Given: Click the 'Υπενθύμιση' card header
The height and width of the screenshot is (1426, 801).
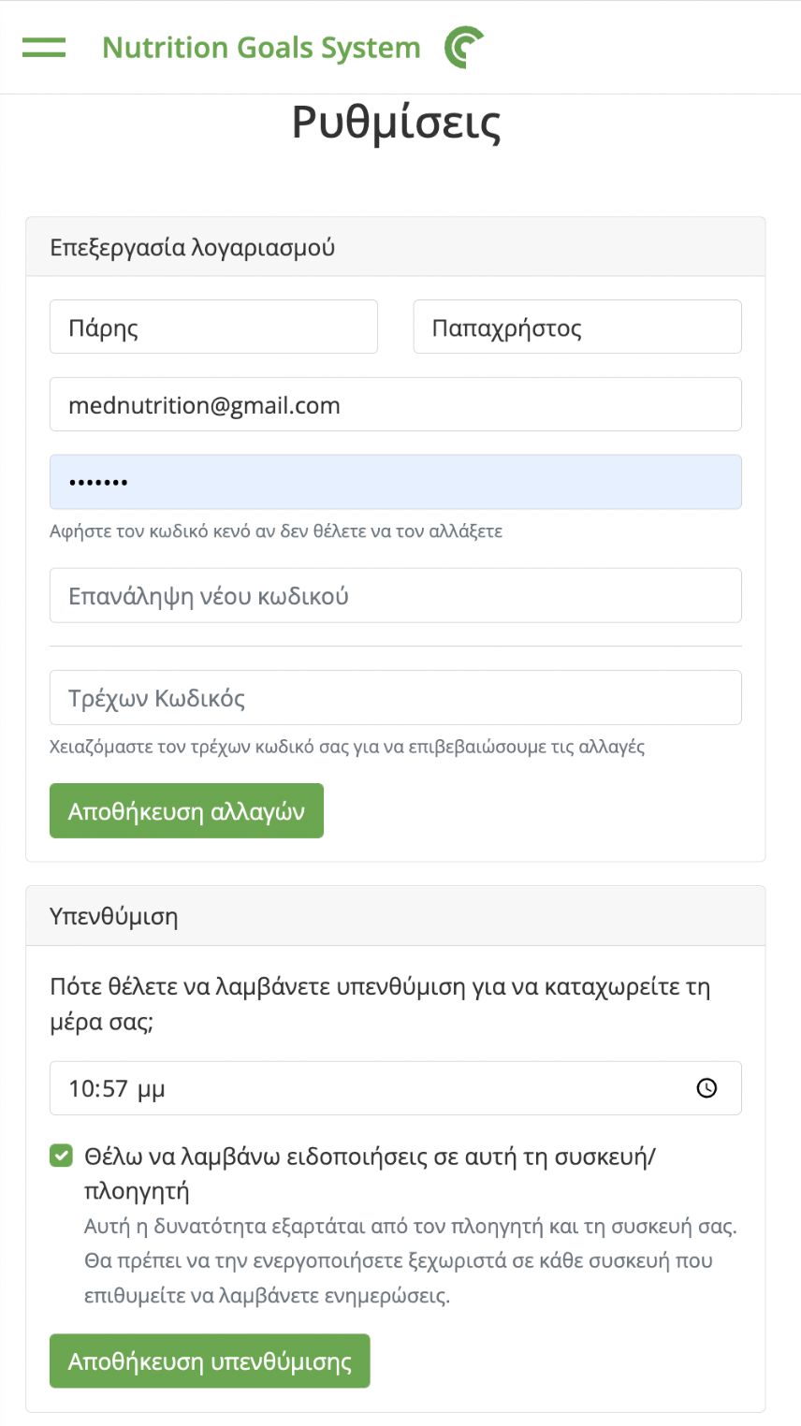Looking at the screenshot, I should [x=396, y=916].
